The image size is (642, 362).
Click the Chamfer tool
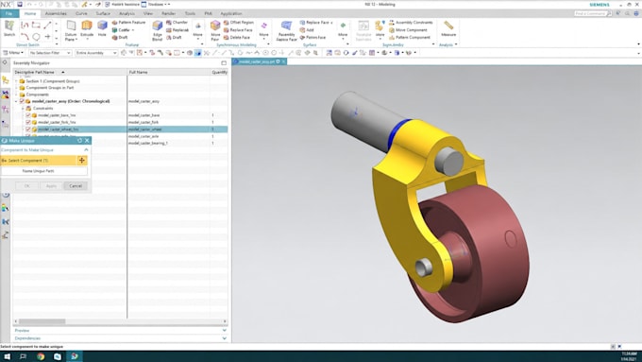177,23
